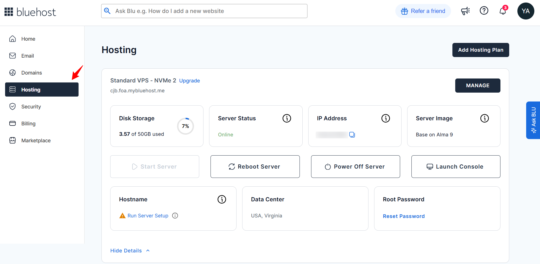Click the Base on Alma 9 text

click(x=434, y=135)
